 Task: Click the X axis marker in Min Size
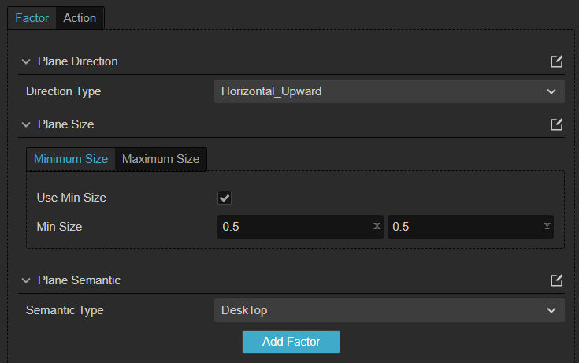point(377,226)
